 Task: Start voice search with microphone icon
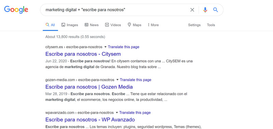click(205, 10)
